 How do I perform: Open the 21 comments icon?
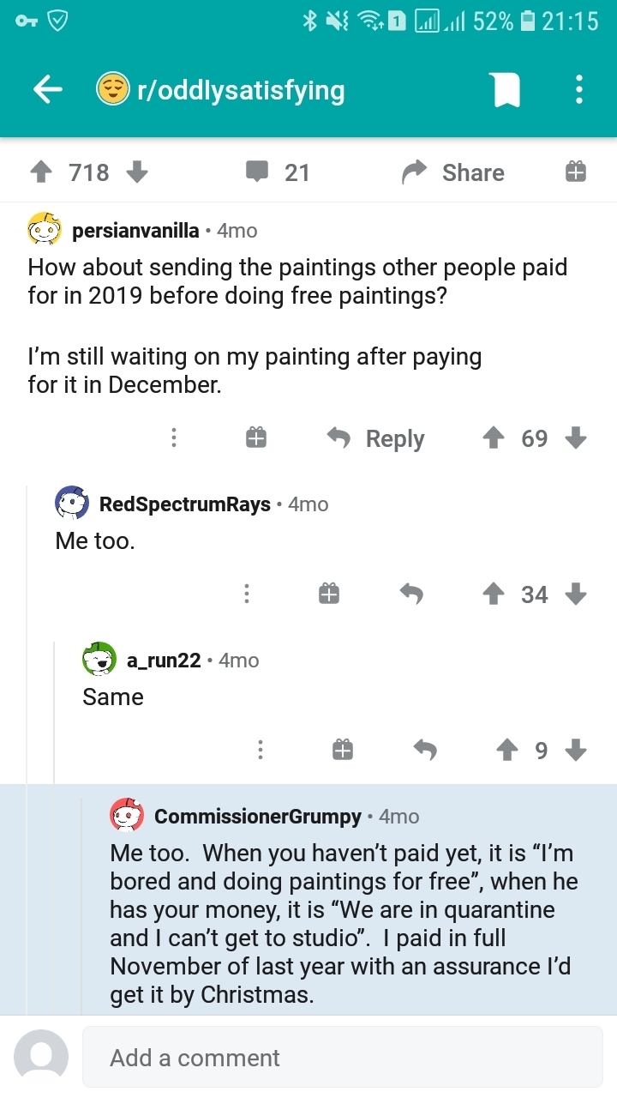point(257,172)
